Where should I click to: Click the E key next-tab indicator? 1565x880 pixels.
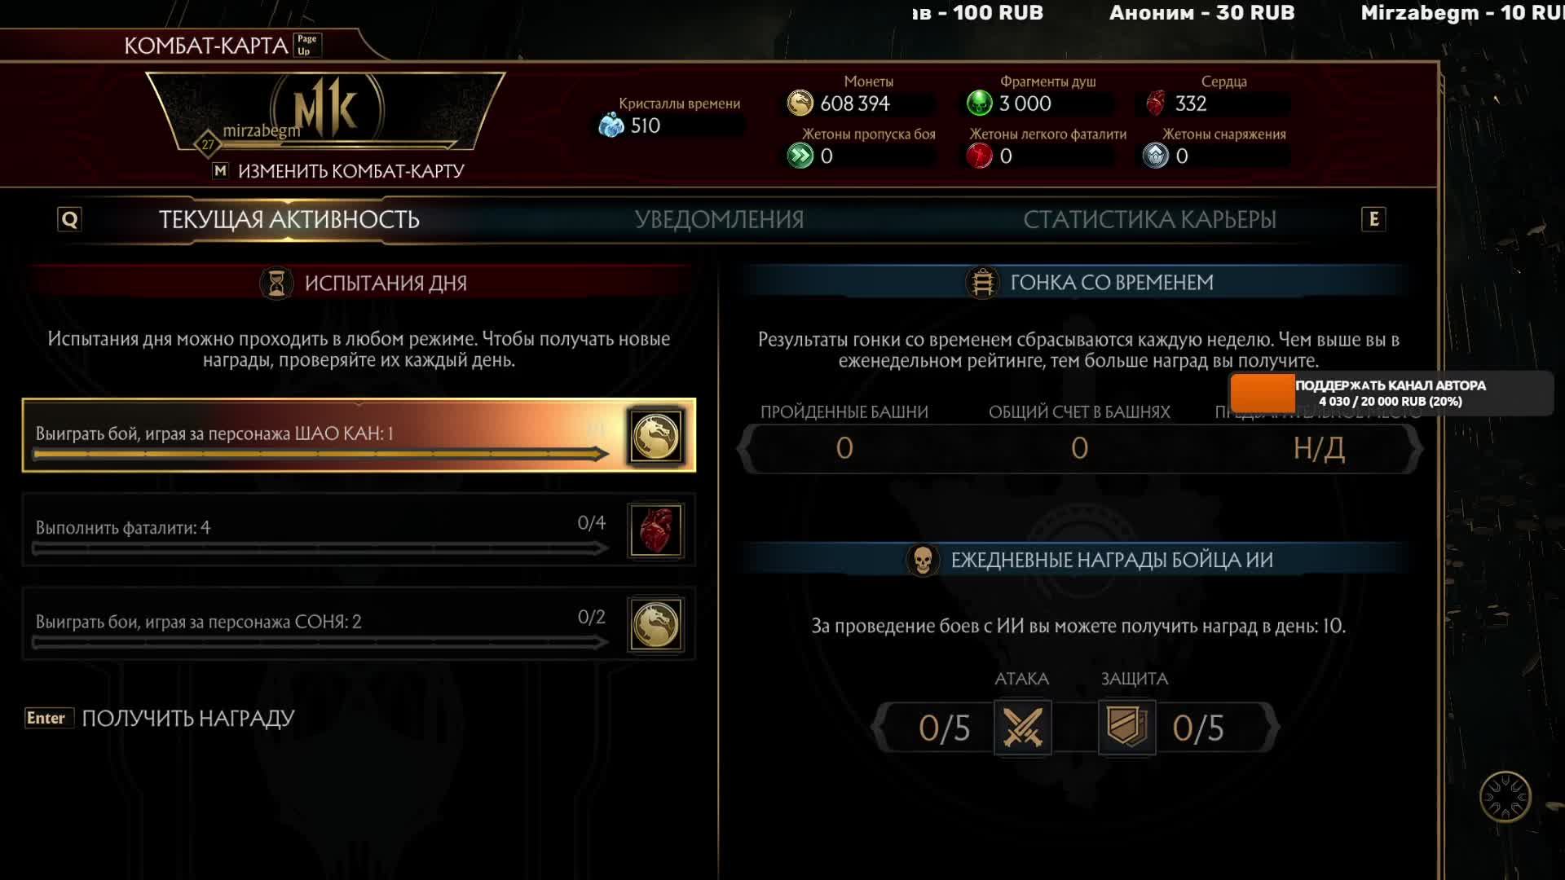point(1373,219)
